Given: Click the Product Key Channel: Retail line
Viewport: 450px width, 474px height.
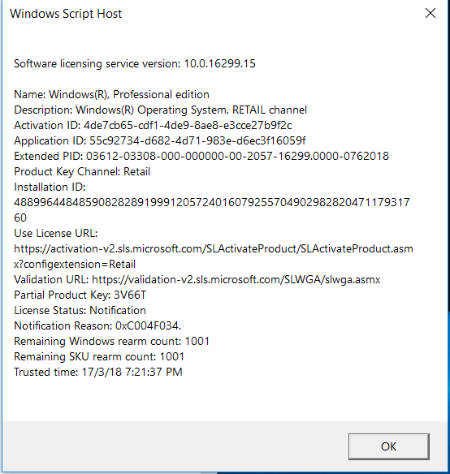Looking at the screenshot, I should (x=82, y=172).
